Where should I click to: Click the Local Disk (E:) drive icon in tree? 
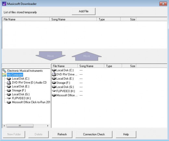(9, 86)
